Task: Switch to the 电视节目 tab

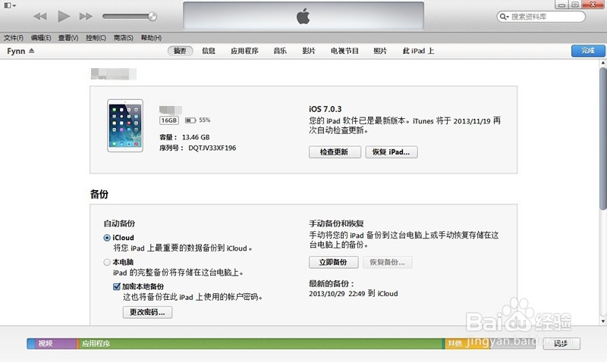Action: [x=344, y=51]
